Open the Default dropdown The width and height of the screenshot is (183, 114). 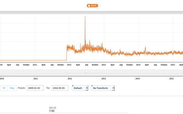[80, 88]
